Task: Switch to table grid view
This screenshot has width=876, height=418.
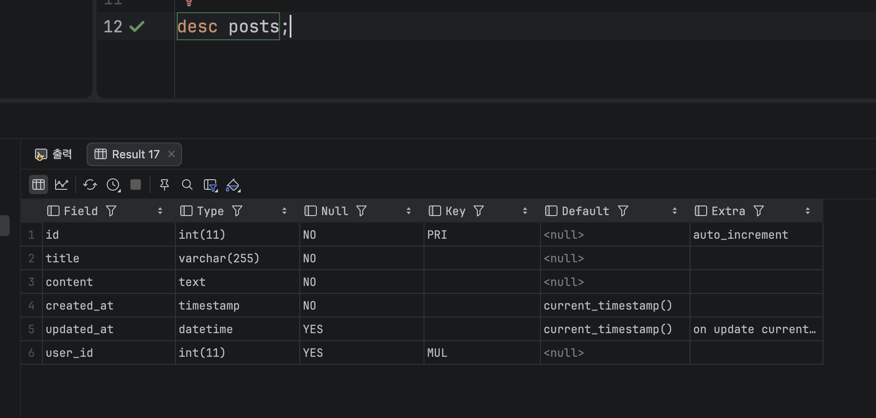Action: coord(39,185)
